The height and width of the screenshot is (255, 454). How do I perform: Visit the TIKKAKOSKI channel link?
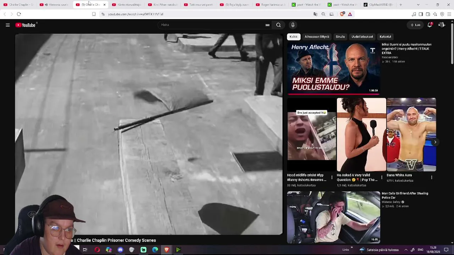pos(390,57)
